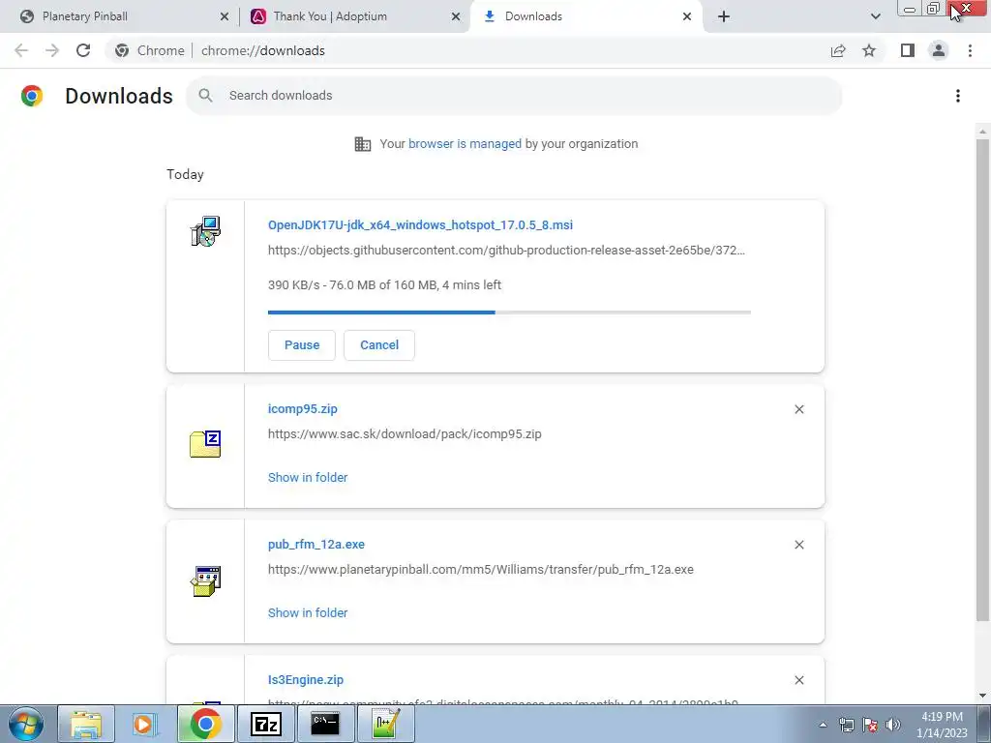Click the search magnifier icon

pos(205,96)
